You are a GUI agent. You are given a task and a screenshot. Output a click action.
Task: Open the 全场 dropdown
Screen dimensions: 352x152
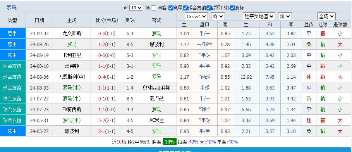pyautogui.click(x=326, y=16)
